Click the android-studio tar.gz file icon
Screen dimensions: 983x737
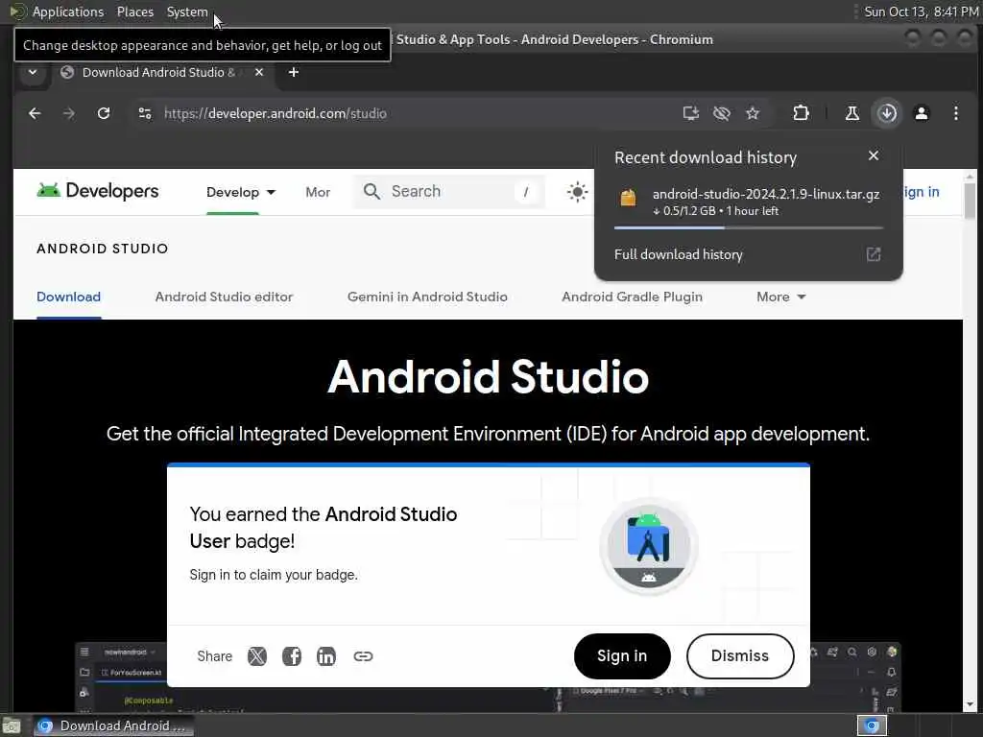[628, 198]
